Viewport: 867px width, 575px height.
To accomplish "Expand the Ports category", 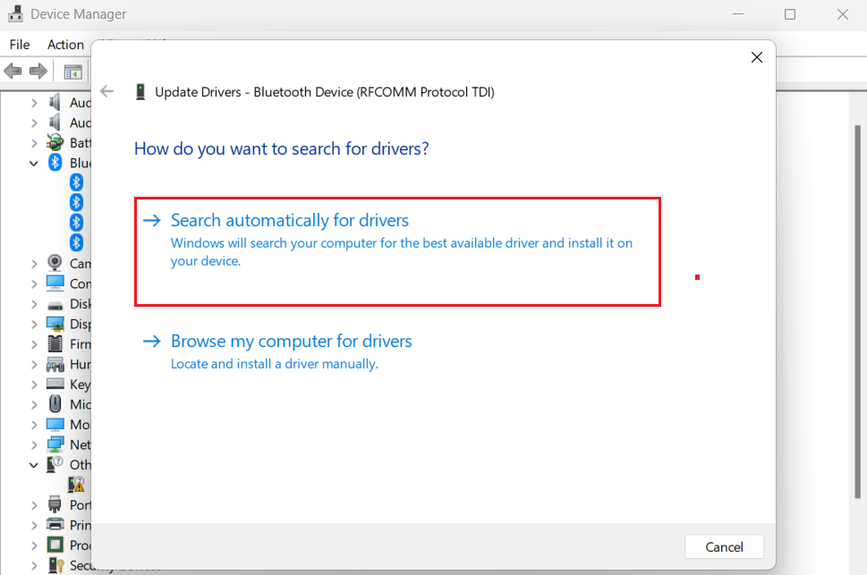I will pos(34,505).
